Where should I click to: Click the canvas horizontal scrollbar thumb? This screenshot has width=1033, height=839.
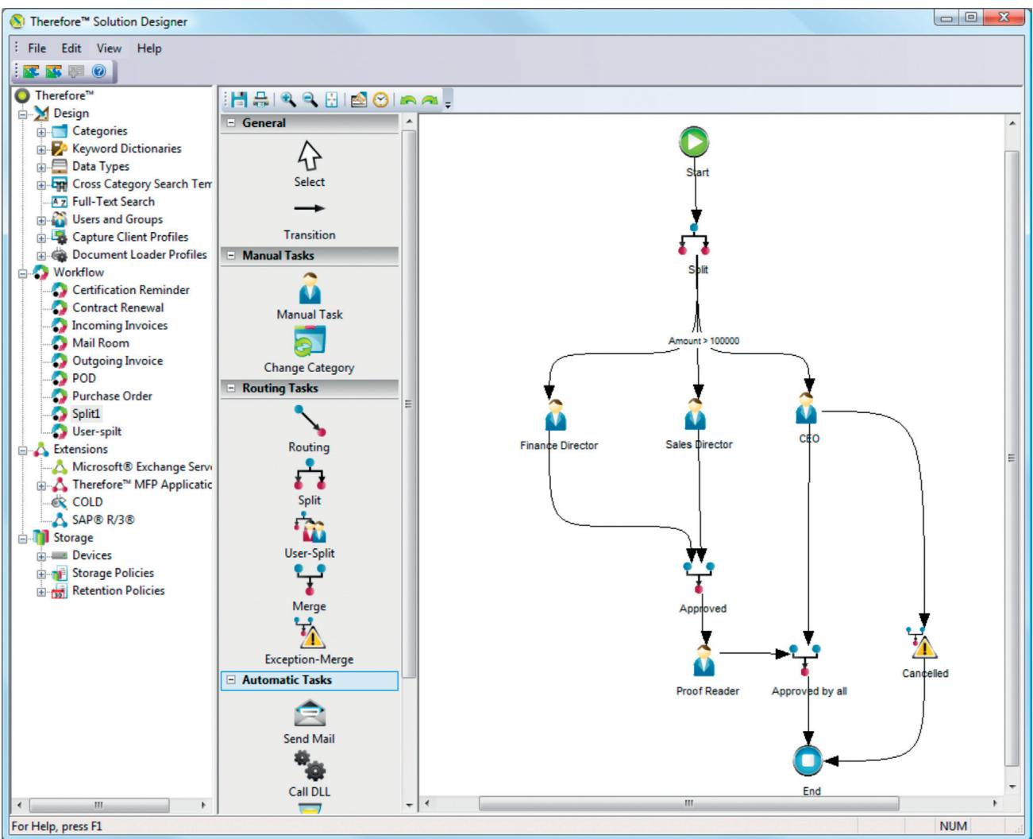coord(689,803)
